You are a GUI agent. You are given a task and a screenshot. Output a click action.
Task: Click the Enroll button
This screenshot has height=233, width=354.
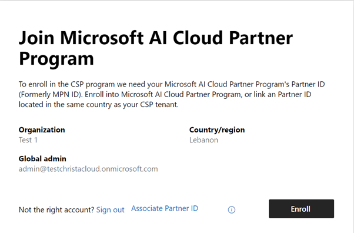coord(301,209)
